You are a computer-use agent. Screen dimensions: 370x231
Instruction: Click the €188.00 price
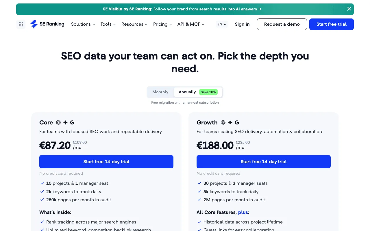click(215, 145)
